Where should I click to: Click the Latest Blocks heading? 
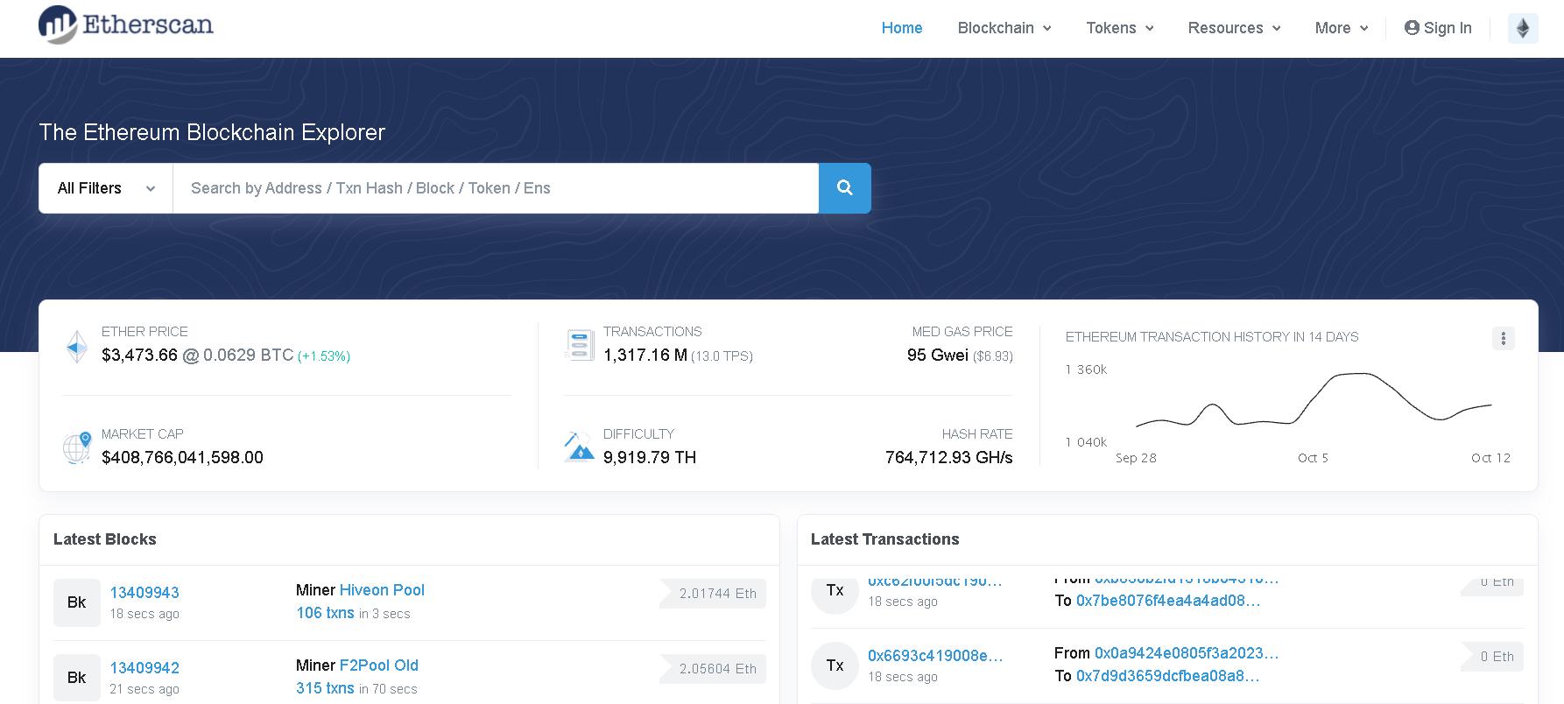point(105,539)
